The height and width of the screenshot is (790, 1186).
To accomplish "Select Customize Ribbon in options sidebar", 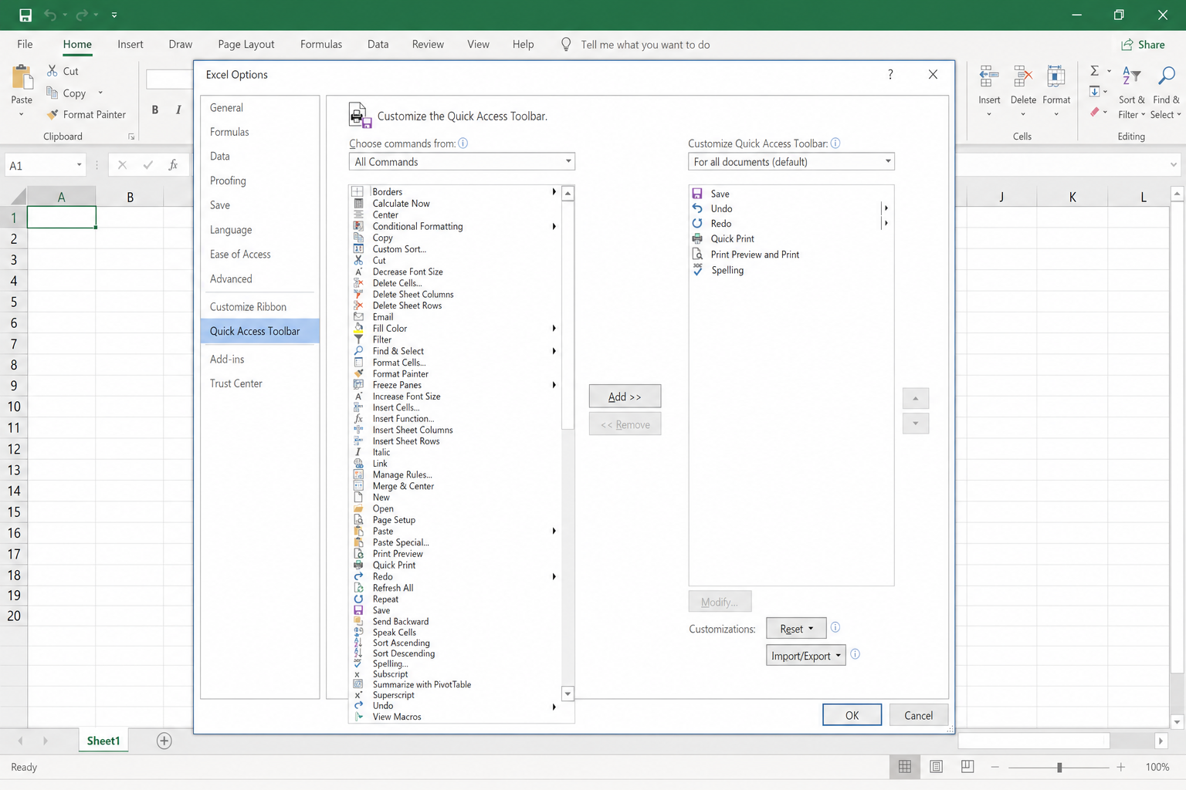I will 260,306.
